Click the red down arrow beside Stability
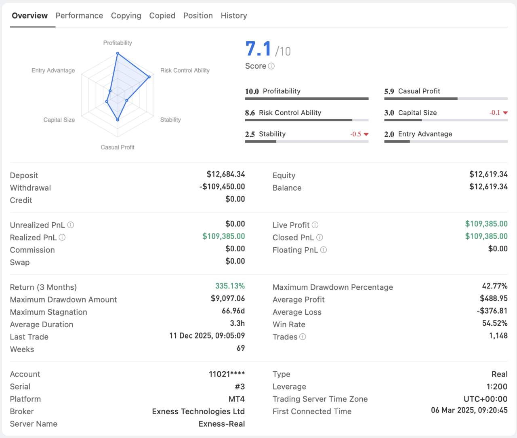 click(x=366, y=134)
